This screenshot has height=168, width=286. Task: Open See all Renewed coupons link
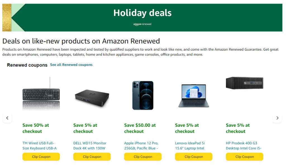click(71, 65)
